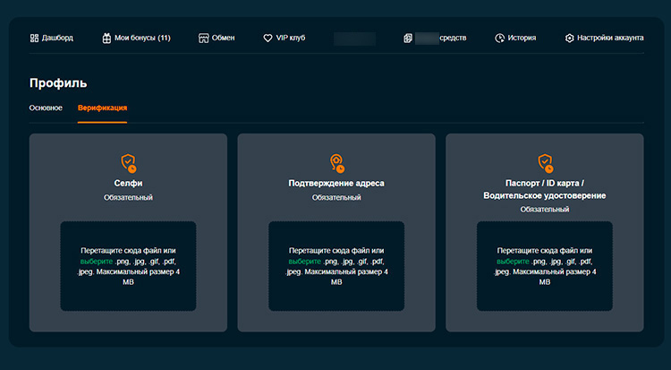Open the Дашборд menu item
Viewport: 671px width, 370px height.
tap(51, 39)
